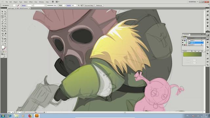Toggle visibility eye of the highlighted layer
Image resolution: width=210 pixels, height=118 pixels.
coord(183,43)
